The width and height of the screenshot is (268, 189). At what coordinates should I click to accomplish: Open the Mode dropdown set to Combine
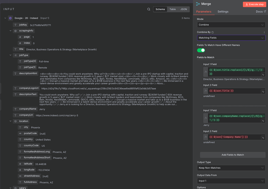pyautogui.click(x=231, y=25)
